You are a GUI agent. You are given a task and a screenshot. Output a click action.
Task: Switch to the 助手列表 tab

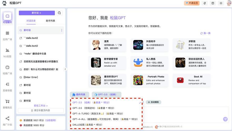coord(50,21)
